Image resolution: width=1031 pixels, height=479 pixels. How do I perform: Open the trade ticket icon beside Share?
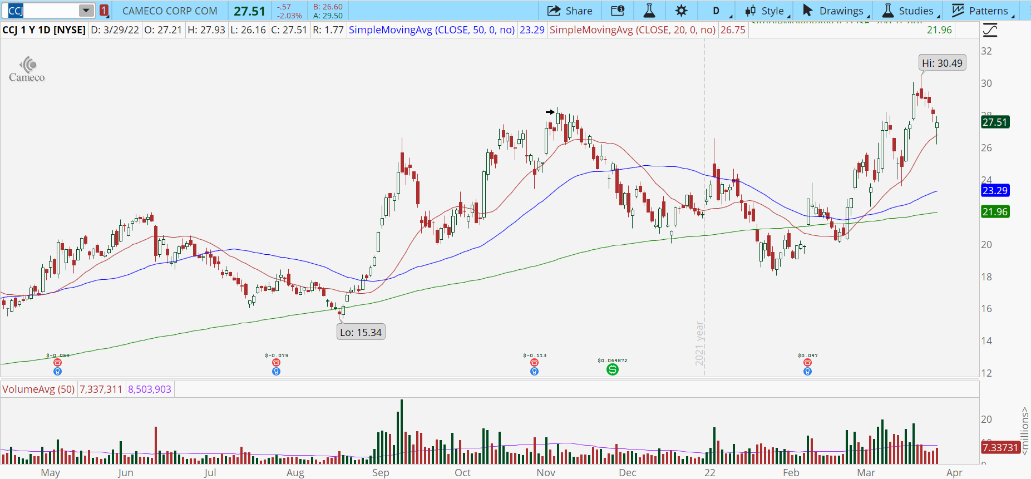618,11
